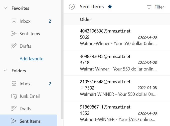Image resolution: width=170 pixels, height=126 pixels.
Task: Expand the 7502 conversation thread arrow
Action: coord(82,87)
